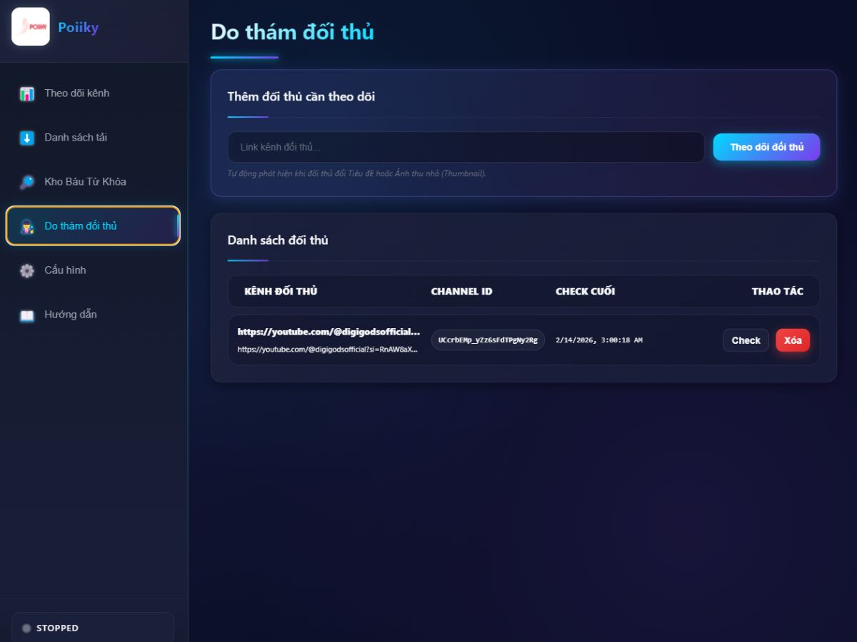This screenshot has width=857, height=642.
Task: Click the Poiiky logo in the header
Action: point(30,26)
